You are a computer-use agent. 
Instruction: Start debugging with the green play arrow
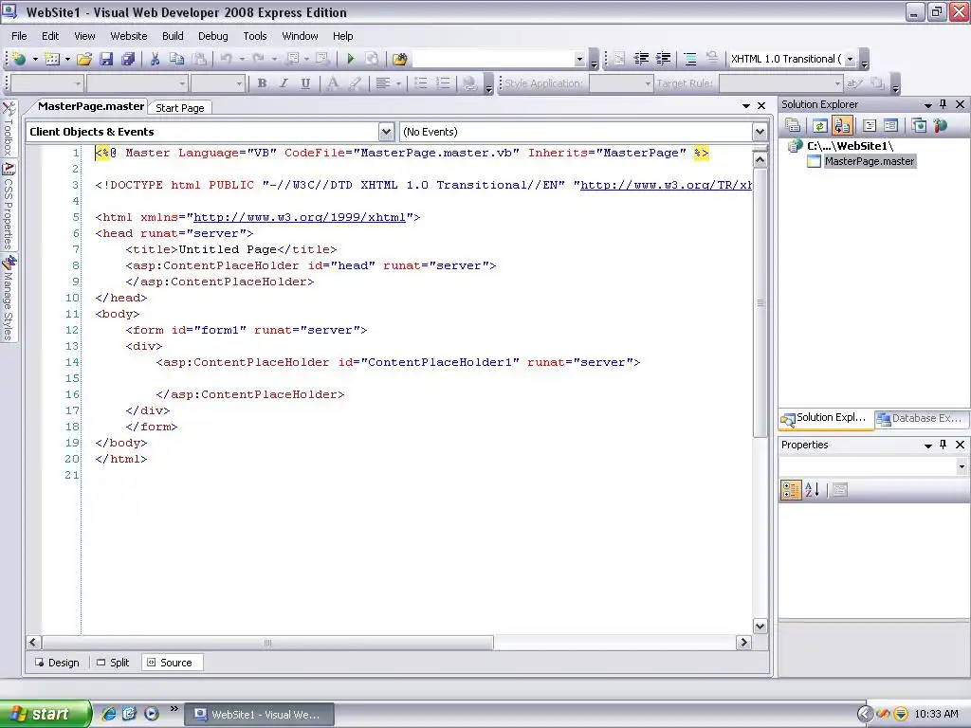tap(351, 59)
